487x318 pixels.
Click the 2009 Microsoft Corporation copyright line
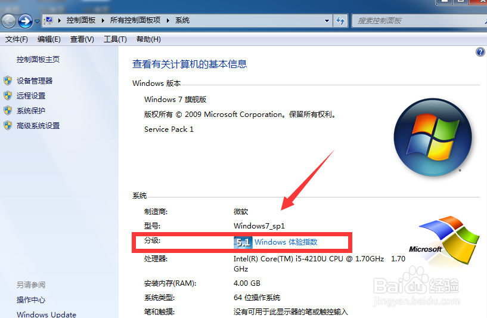click(240, 115)
